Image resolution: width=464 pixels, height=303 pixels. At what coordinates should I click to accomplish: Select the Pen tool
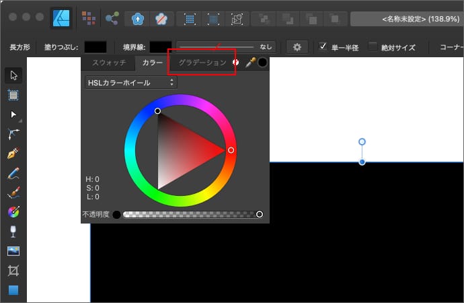click(13, 154)
